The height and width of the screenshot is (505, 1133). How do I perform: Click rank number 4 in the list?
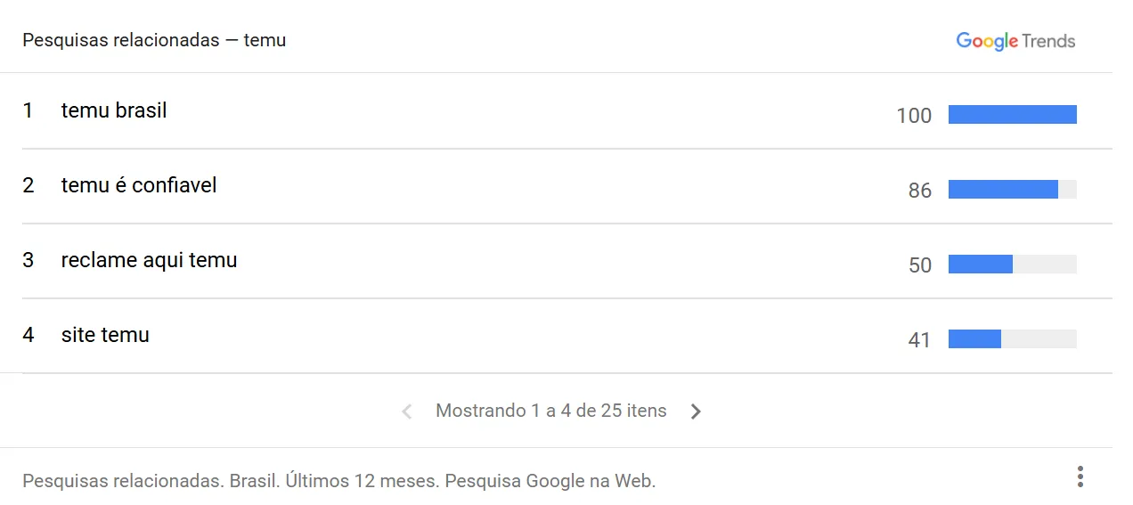click(x=29, y=336)
